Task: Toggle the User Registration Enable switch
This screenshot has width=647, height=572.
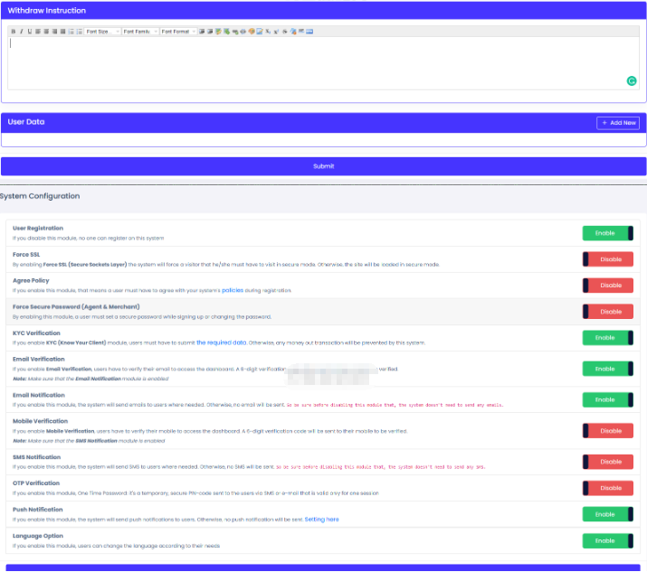Action: 607,233
